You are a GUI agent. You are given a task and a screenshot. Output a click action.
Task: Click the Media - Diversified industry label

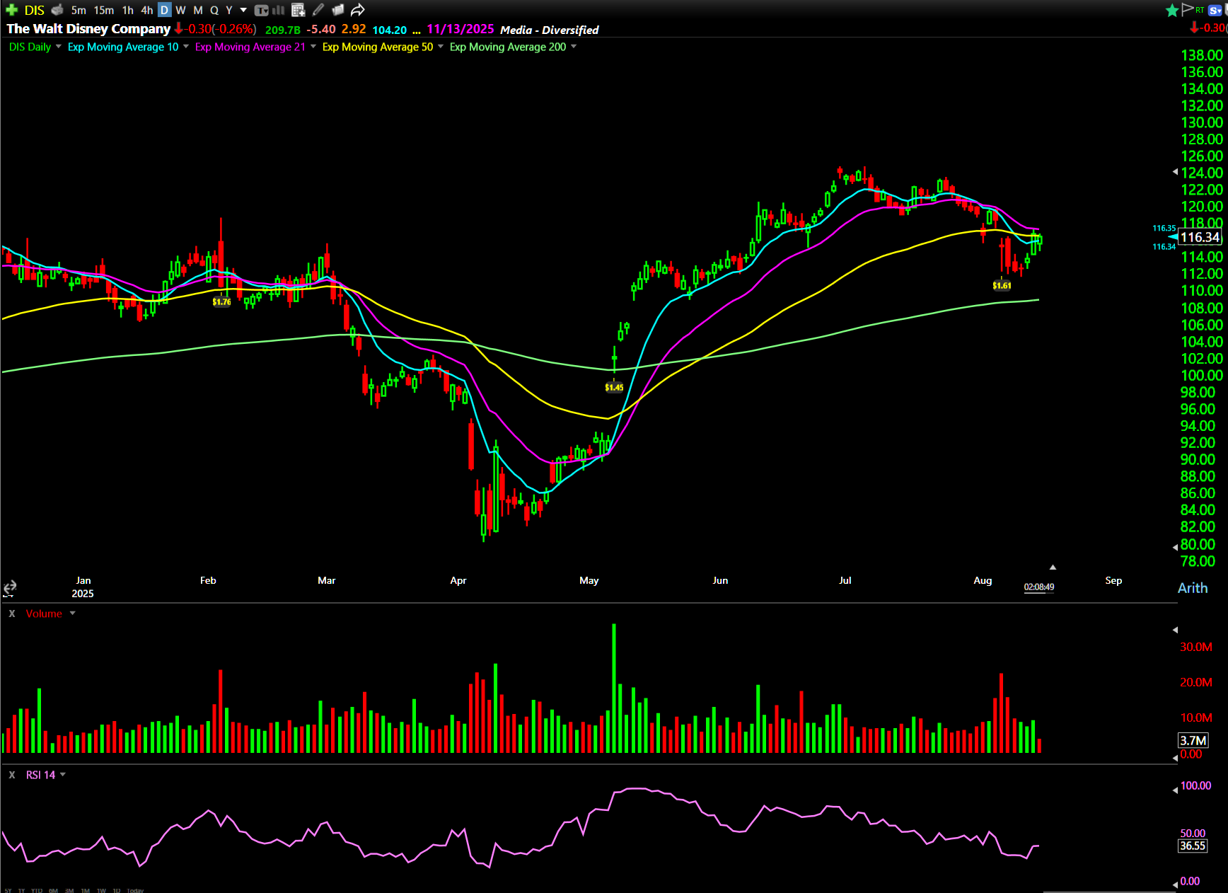(x=549, y=30)
